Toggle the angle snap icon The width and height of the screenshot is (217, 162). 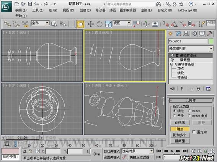click(x=174, y=24)
